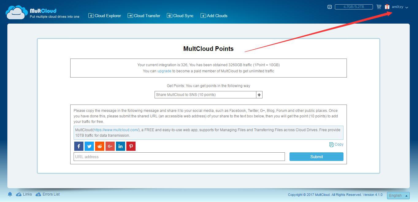This screenshot has height=202, width=418.
Task: Open Cloud Transfer
Action: point(144,16)
